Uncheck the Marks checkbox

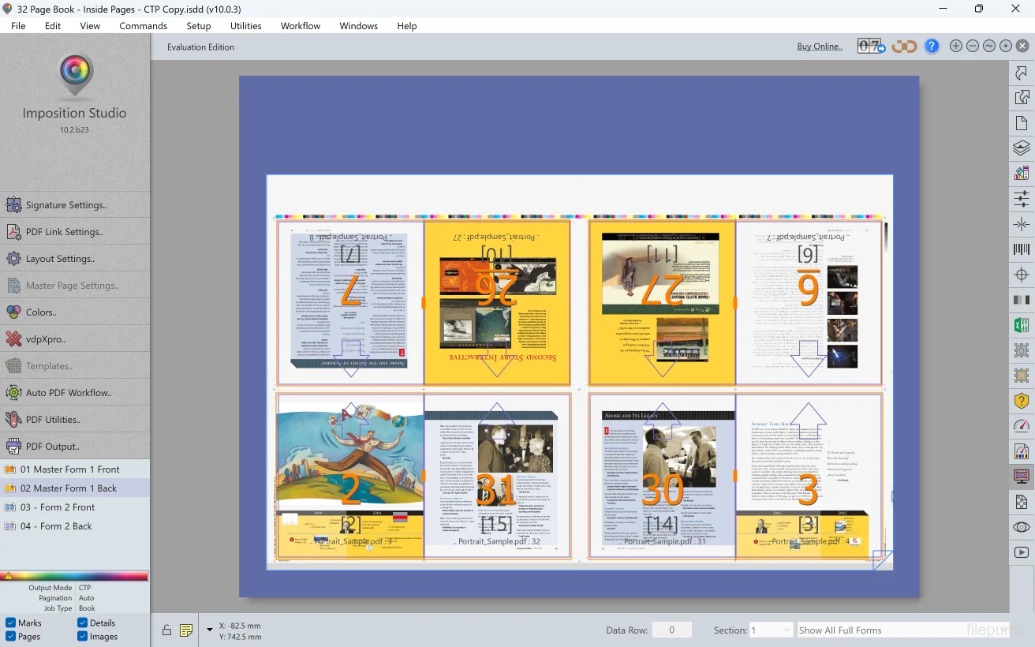(x=10, y=623)
